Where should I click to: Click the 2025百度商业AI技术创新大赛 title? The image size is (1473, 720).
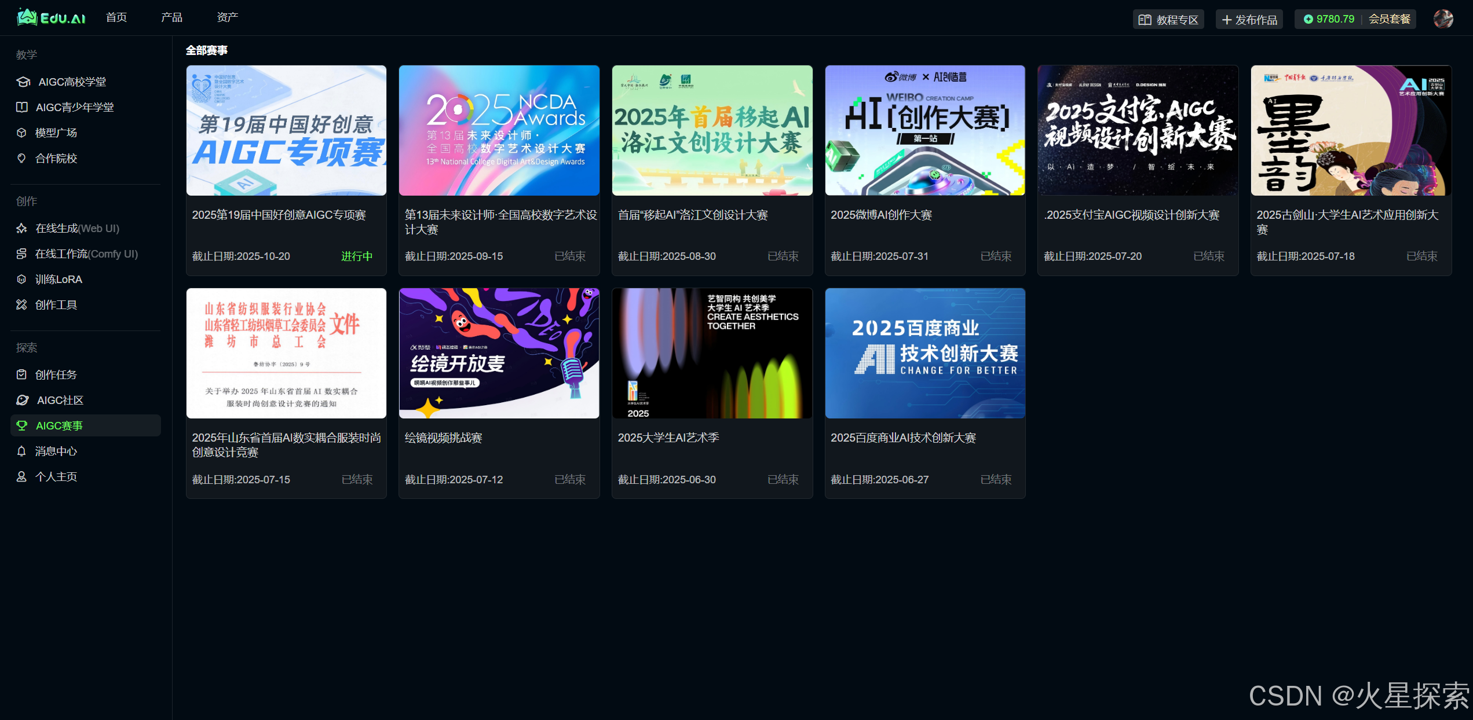click(x=903, y=438)
